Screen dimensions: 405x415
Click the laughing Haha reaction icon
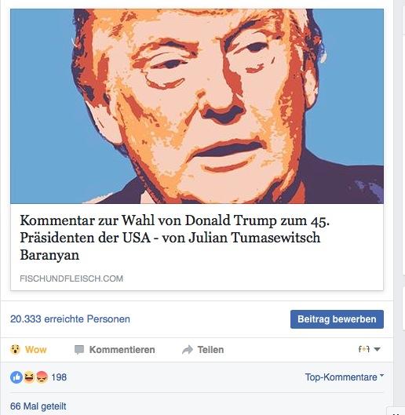coord(29,377)
